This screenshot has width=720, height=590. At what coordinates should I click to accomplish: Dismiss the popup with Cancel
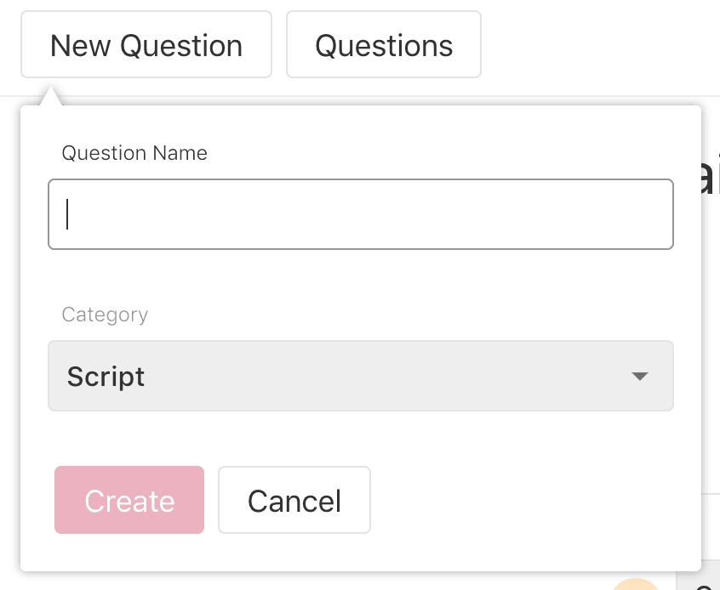[x=294, y=501]
